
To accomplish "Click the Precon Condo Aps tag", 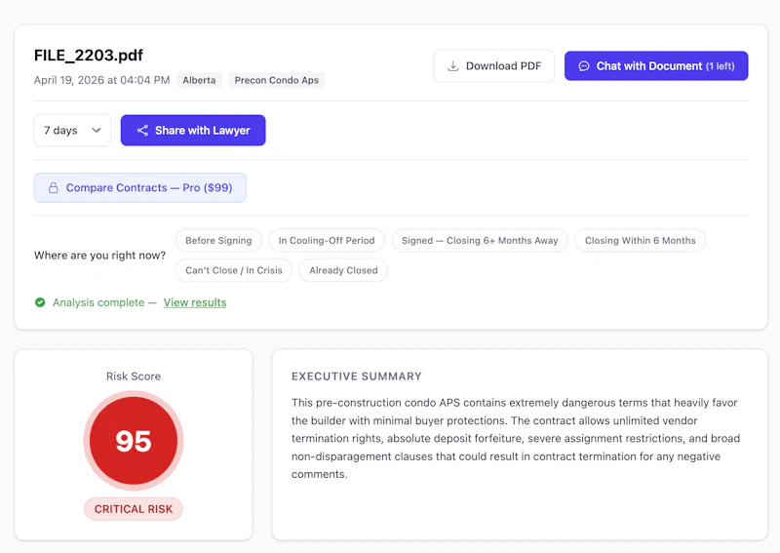I will 277,80.
